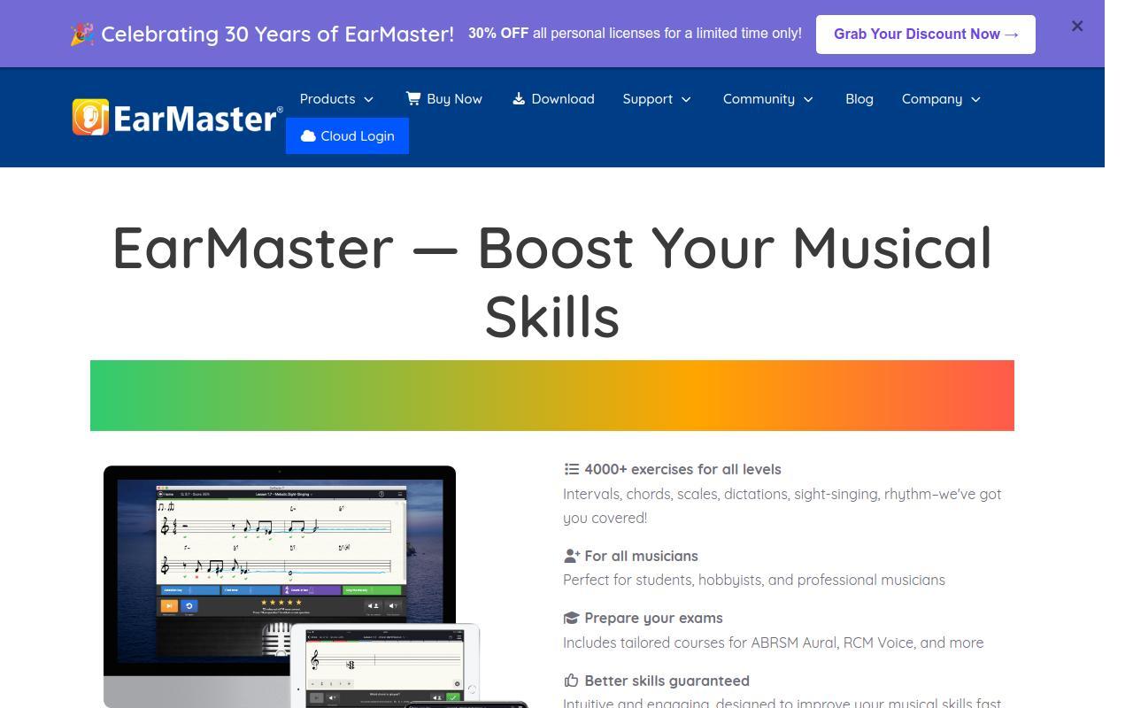Expand the Products chevron arrow
Screen dimensions: 1133x708
click(369, 99)
